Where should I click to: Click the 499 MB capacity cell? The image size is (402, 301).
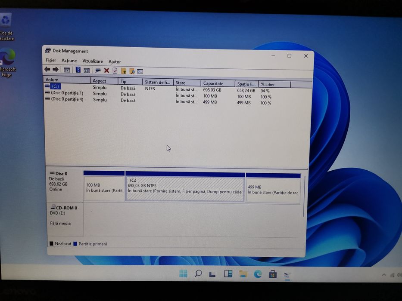tap(210, 102)
